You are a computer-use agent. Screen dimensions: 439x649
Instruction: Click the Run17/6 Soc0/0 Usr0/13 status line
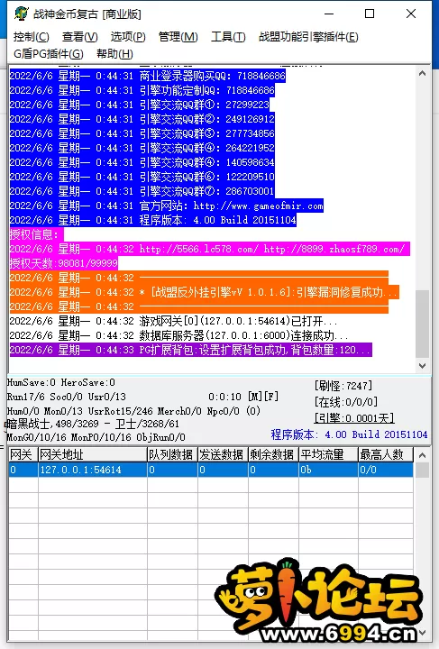pos(66,397)
